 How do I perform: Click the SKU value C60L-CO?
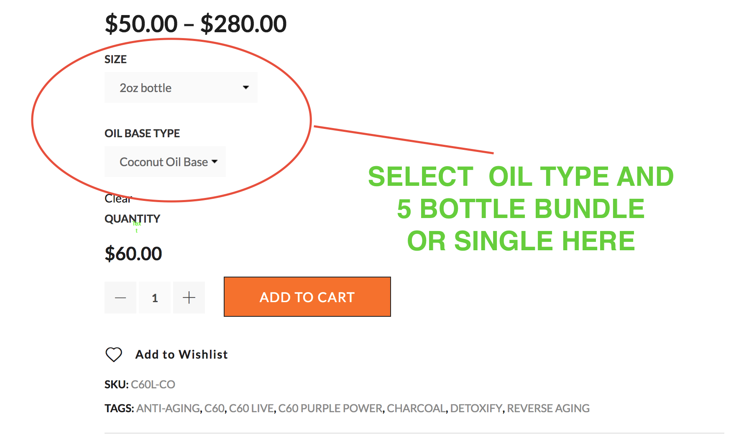point(153,384)
